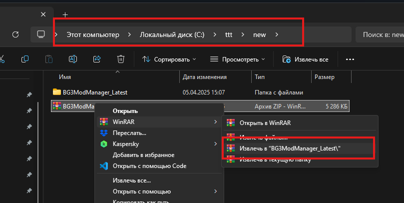Close the current Explorer tab
Viewport: 404px width, 203px height.
click(x=43, y=14)
